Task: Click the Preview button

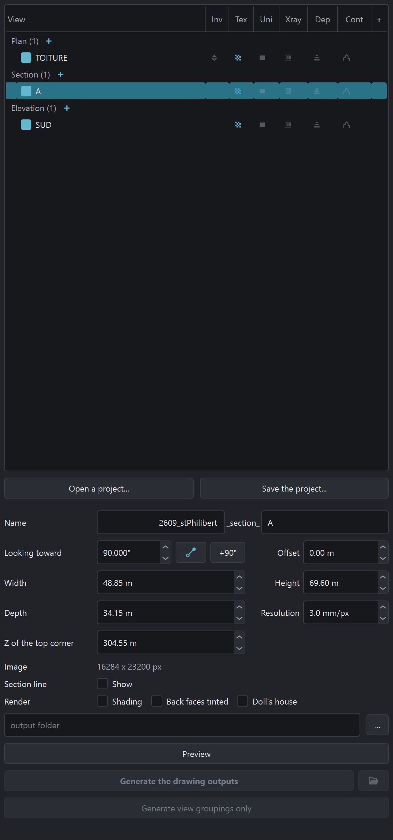Action: 196,754
